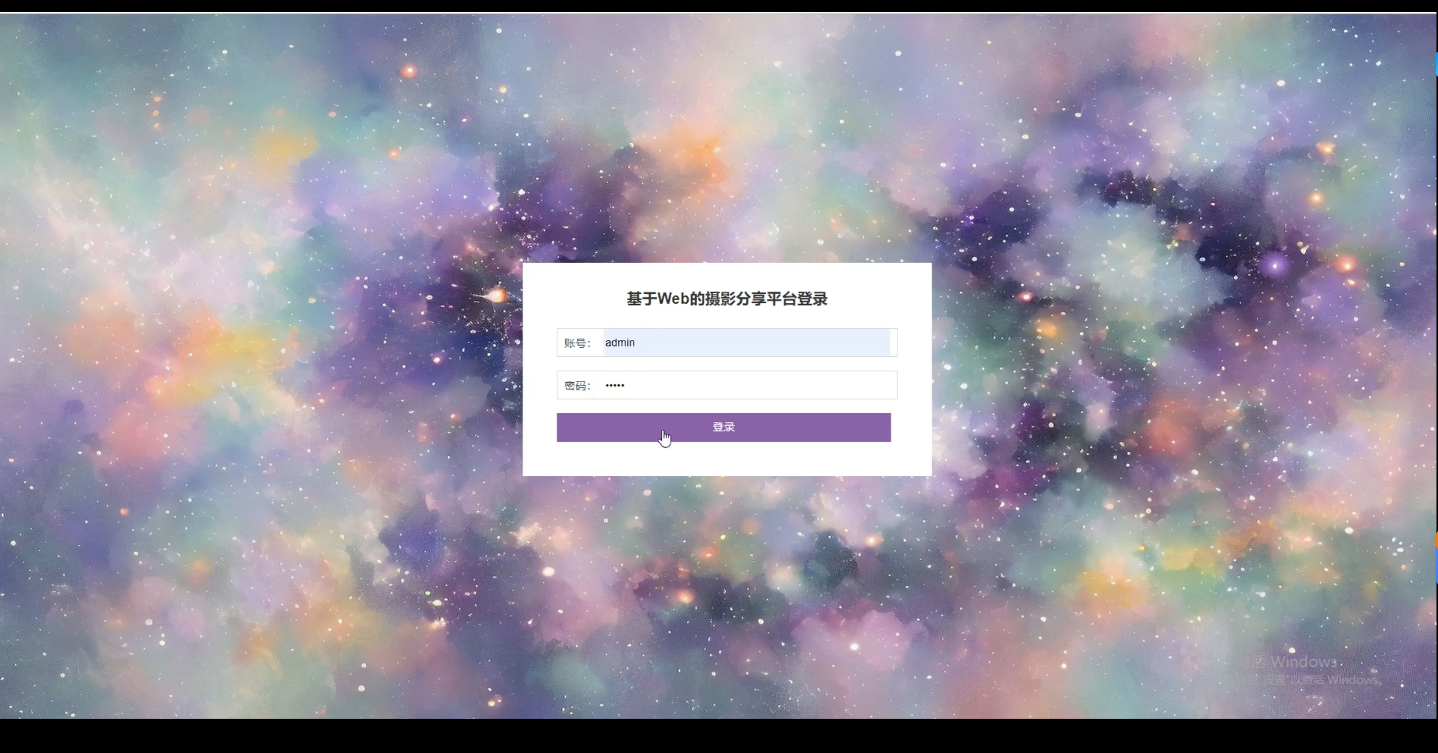Click the 登录 text on the button
The image size is (1438, 753).
coord(723,426)
